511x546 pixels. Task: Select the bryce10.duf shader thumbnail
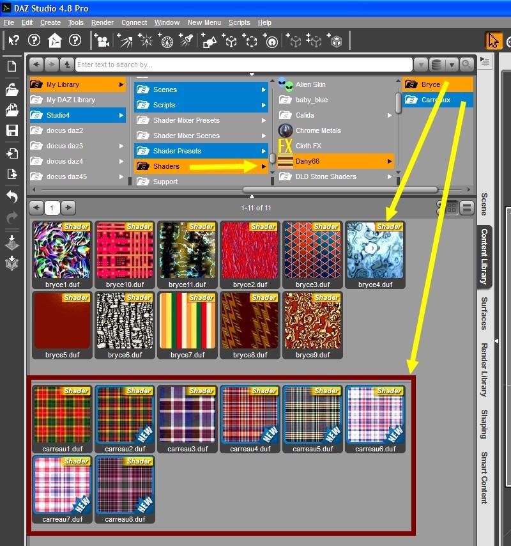125,255
